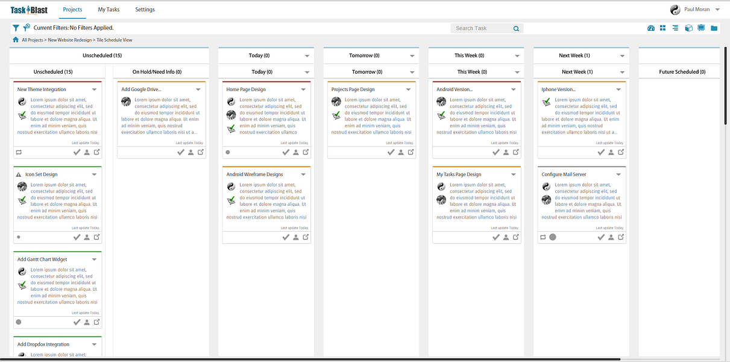This screenshot has width=730, height=362.
Task: Open My Tasks Page Design card externally
Action: [516, 237]
